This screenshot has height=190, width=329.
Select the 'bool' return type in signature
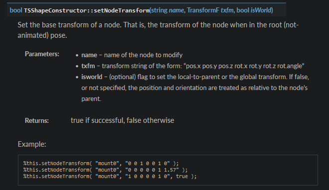(x=16, y=10)
